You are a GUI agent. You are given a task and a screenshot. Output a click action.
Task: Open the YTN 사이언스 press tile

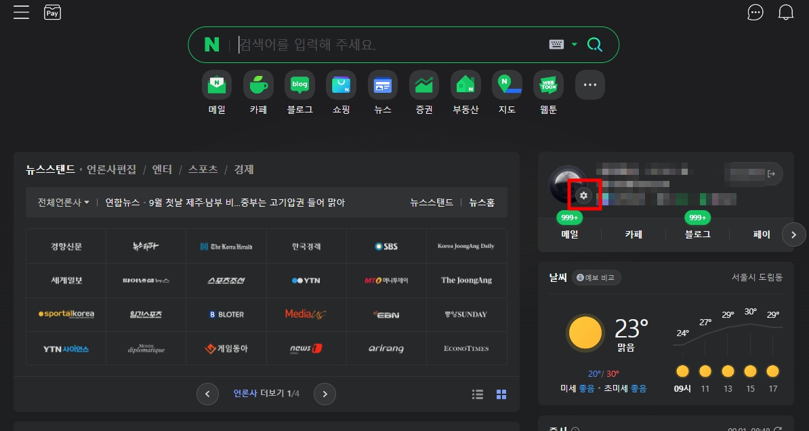66,348
